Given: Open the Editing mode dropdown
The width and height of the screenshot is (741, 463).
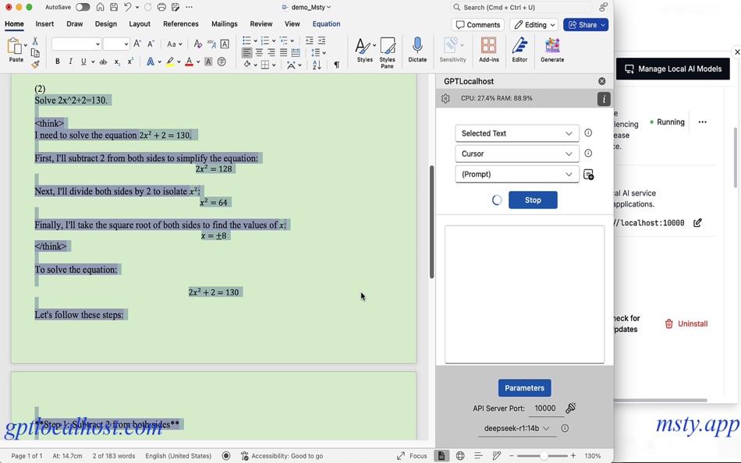Looking at the screenshot, I should tap(534, 25).
